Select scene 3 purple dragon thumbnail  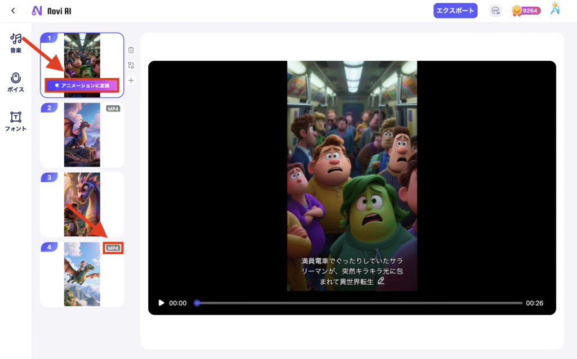point(82,204)
